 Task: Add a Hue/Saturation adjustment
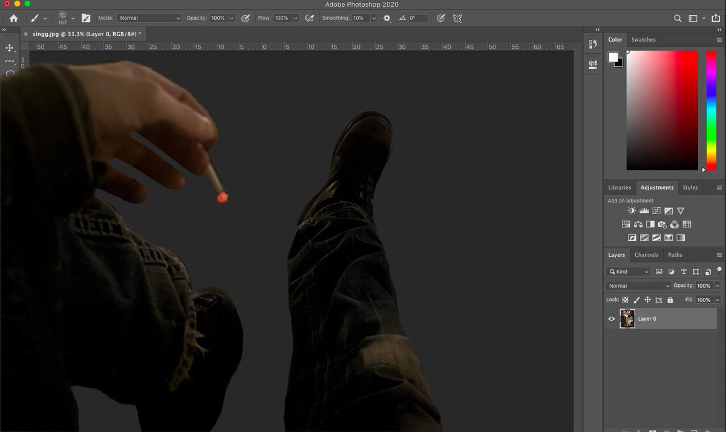[x=626, y=224]
